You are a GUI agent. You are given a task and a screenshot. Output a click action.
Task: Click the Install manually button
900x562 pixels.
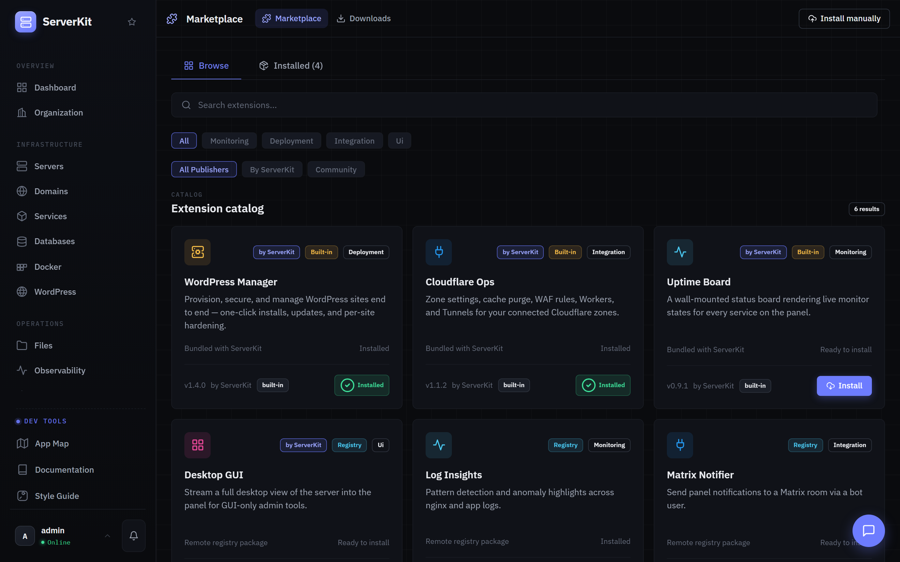(844, 18)
